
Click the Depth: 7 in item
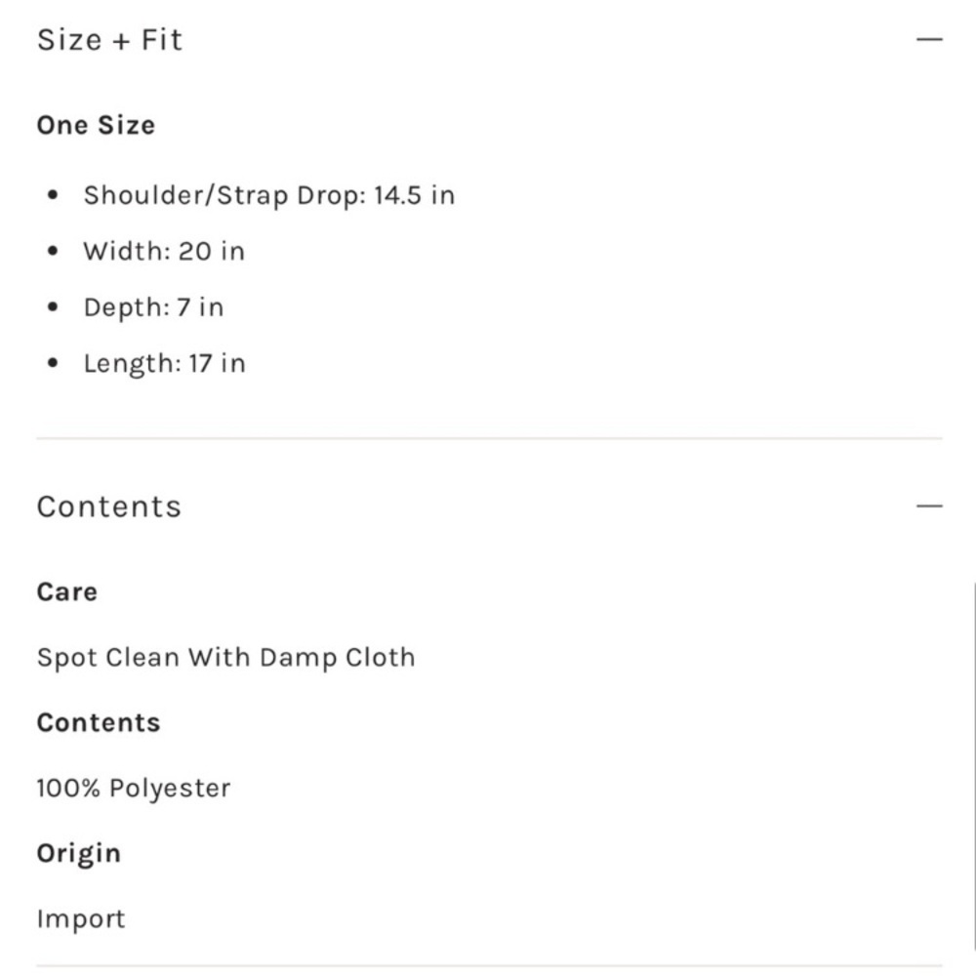coord(154,307)
